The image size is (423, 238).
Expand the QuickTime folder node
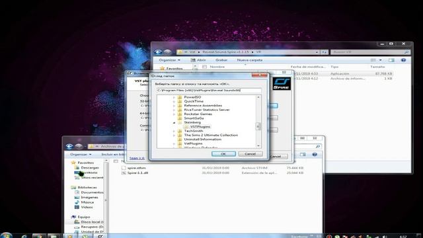[x=174, y=101]
